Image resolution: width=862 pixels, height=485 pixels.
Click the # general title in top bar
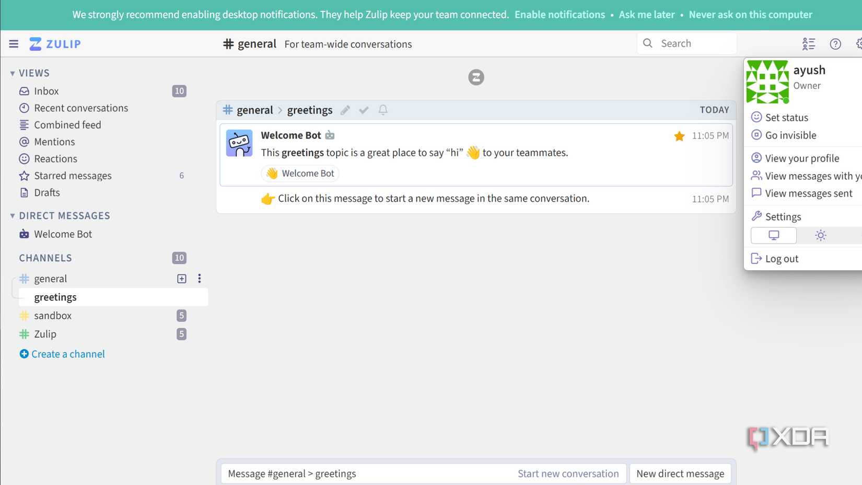pos(250,44)
